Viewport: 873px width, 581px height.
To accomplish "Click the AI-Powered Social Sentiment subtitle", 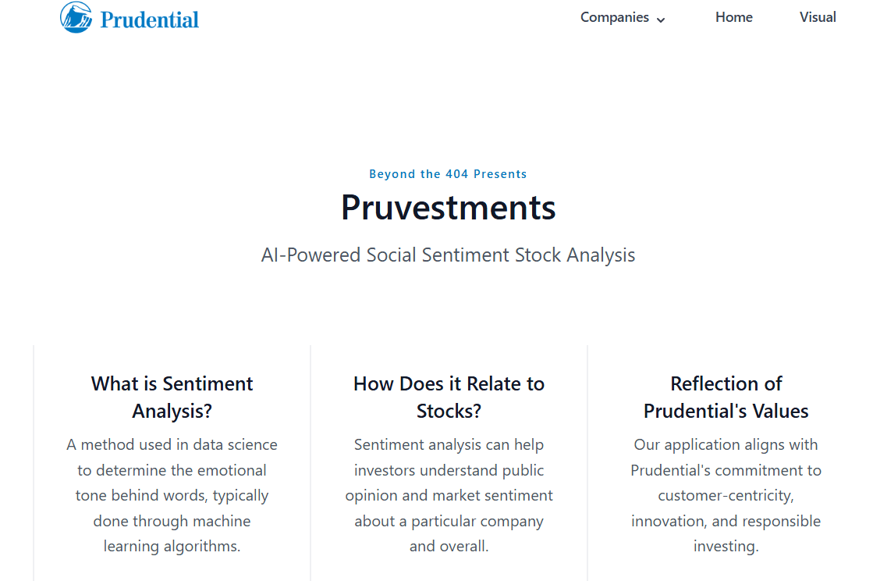I will point(448,255).
